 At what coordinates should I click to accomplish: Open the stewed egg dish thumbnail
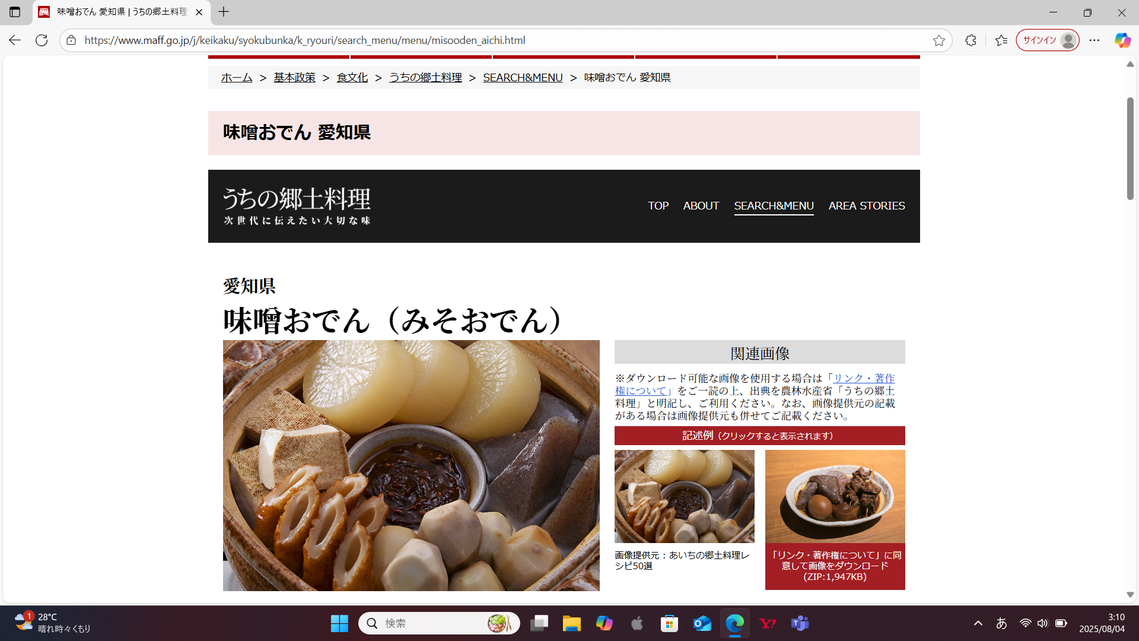click(835, 496)
